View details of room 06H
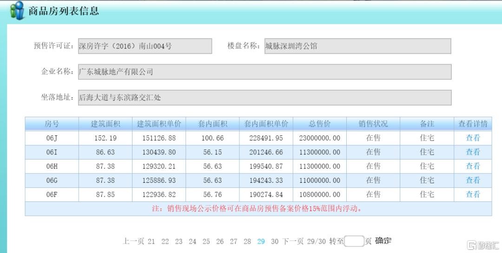Viewport: 502px width, 253px height. (x=473, y=166)
